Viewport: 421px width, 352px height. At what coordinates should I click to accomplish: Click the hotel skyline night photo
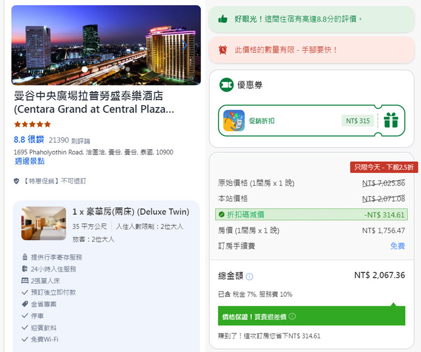coord(106,45)
